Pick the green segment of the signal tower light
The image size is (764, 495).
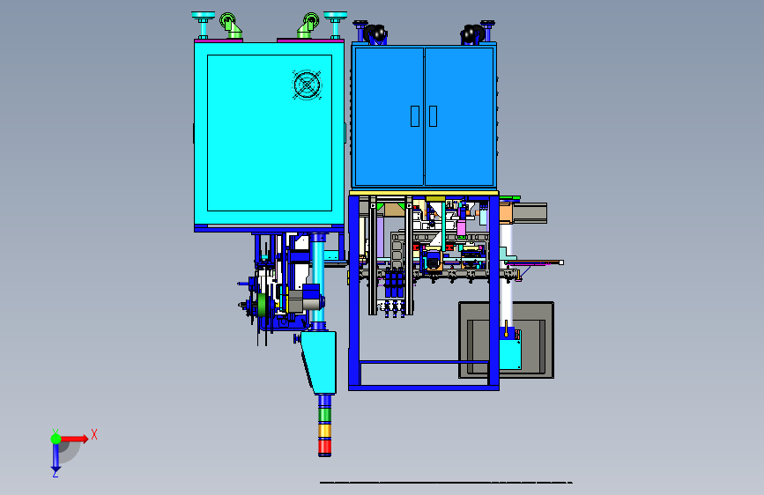click(324, 415)
